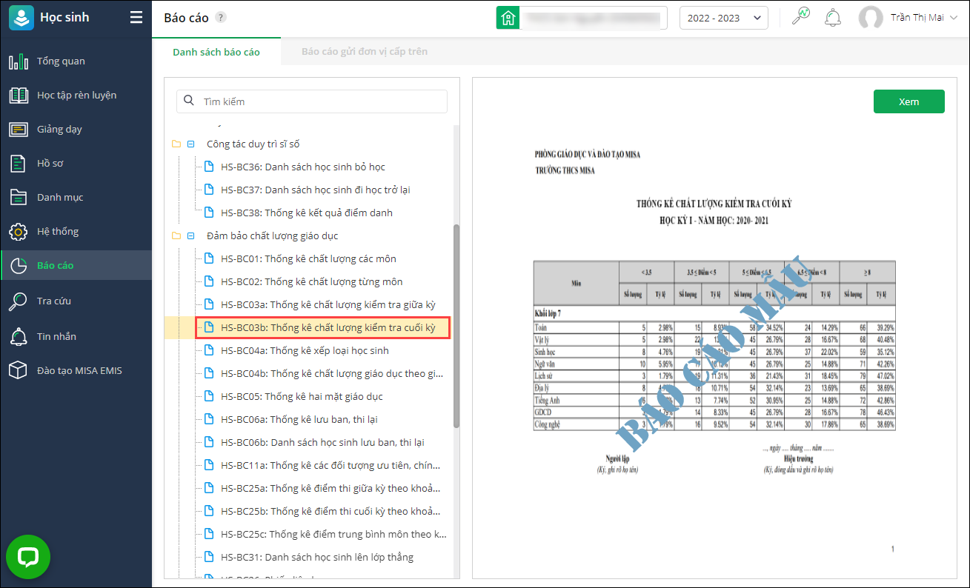Open the analytics search icon in header
This screenshot has height=588, width=970.
pos(801,16)
